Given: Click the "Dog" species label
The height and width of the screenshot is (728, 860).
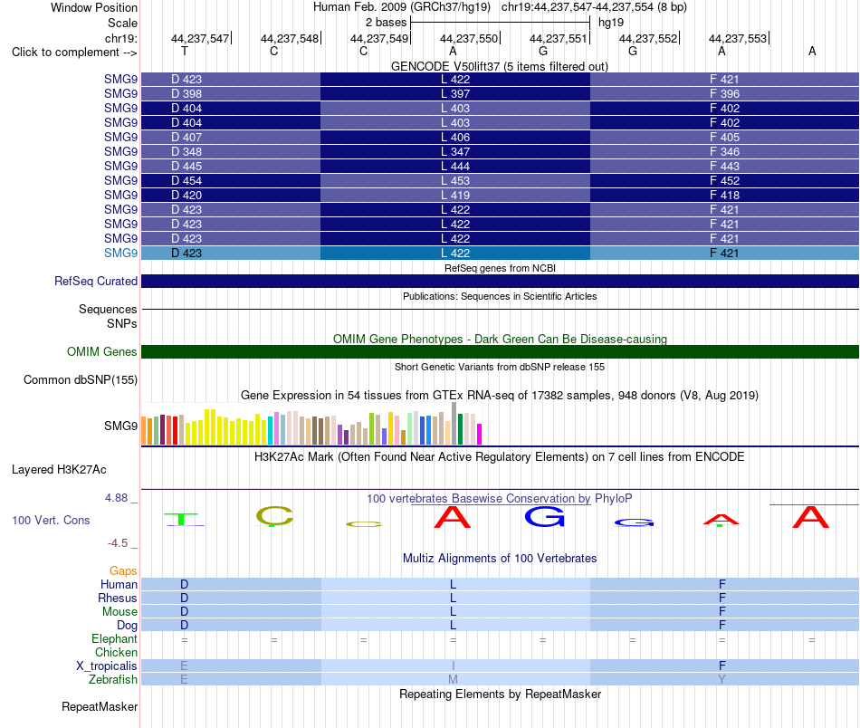Looking at the screenshot, I should [x=127, y=626].
